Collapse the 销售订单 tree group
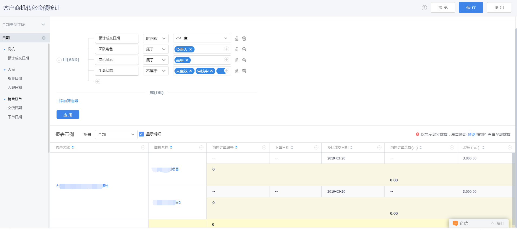 tap(5, 99)
